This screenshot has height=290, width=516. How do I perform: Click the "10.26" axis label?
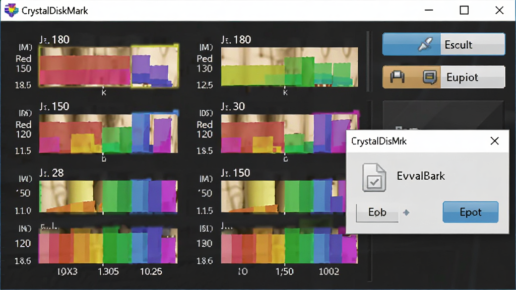tap(151, 271)
